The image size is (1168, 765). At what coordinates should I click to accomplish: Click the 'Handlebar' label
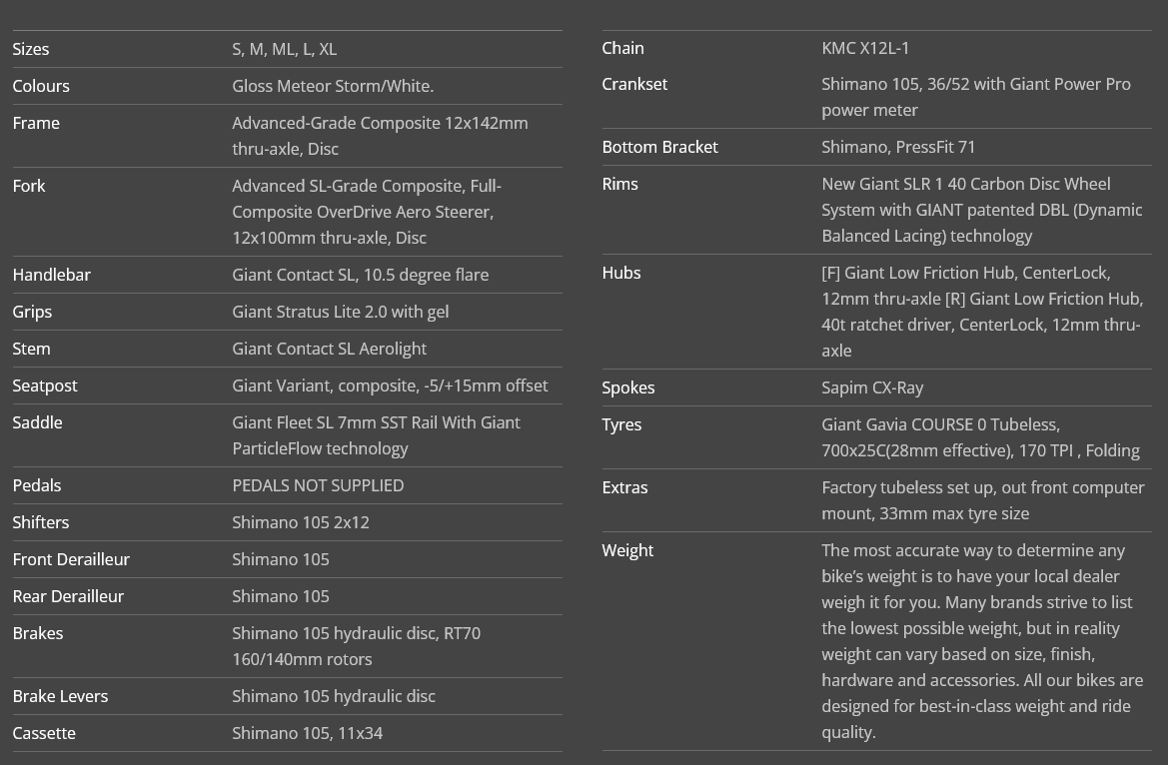coord(51,275)
